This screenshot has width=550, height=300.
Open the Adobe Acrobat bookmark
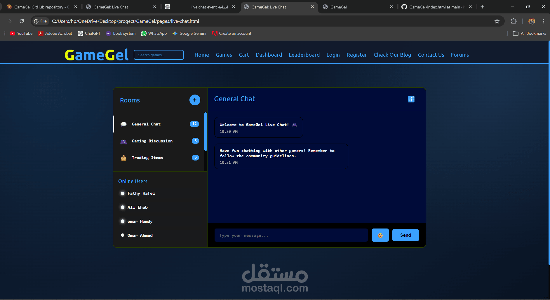55,33
